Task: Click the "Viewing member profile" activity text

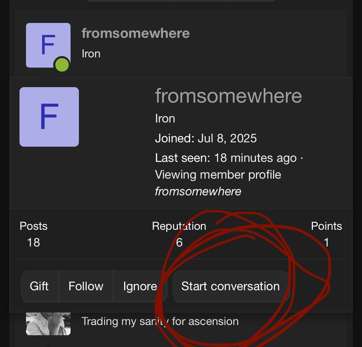Action: [x=218, y=175]
